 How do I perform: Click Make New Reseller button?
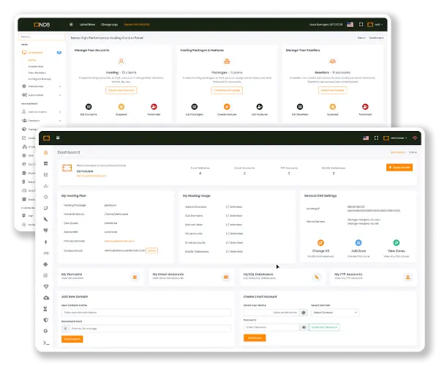point(333,91)
